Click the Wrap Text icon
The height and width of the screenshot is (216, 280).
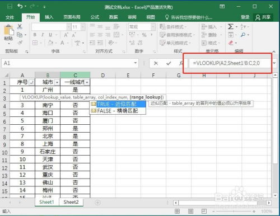pyautogui.click(x=116, y=26)
